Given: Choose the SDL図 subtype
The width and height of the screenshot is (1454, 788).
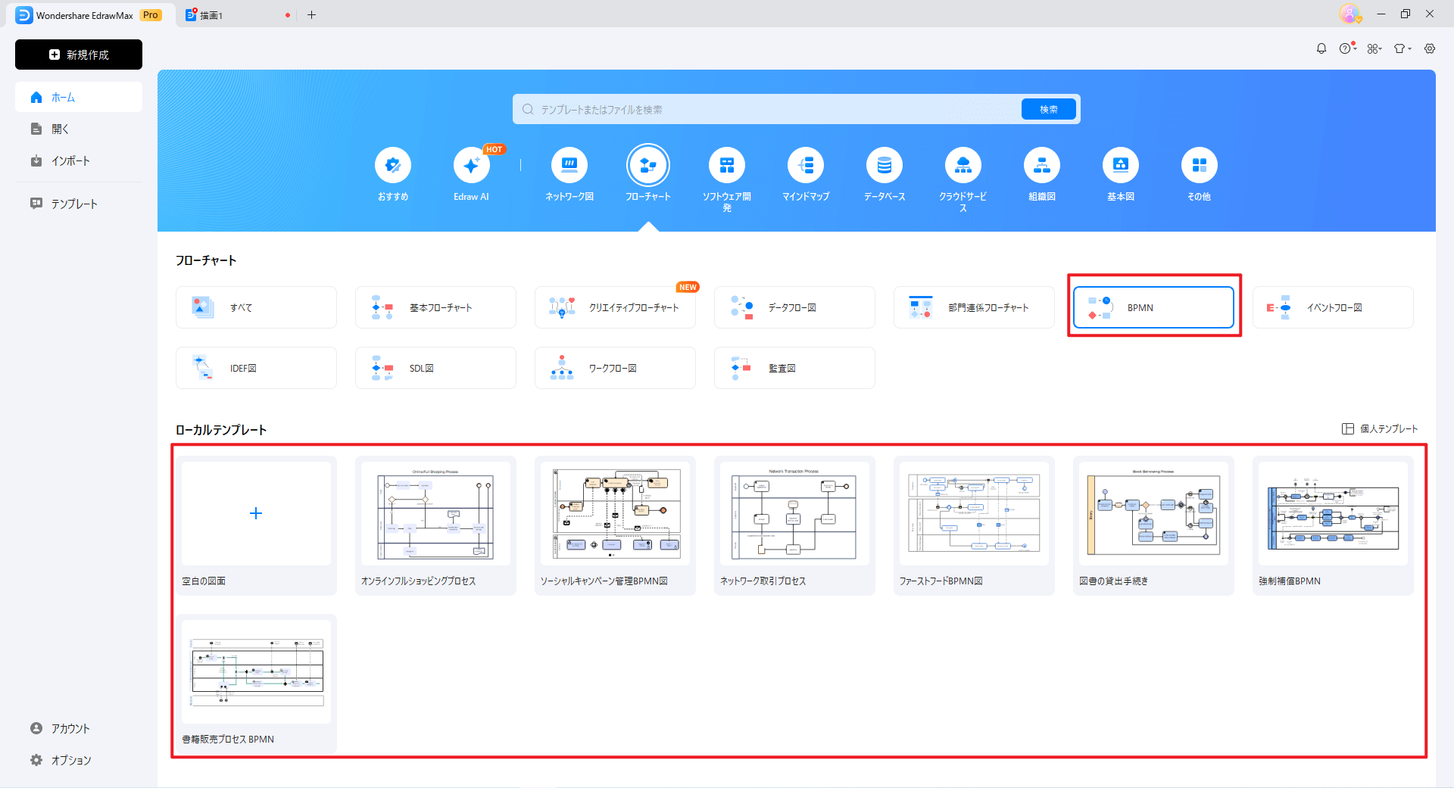Looking at the screenshot, I should point(435,368).
